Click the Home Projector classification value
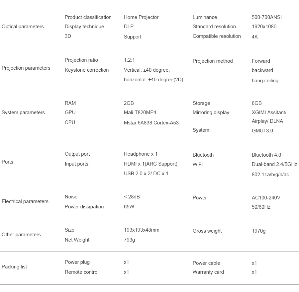Image resolution: width=299 pixels, height=292 pixels. [x=141, y=17]
